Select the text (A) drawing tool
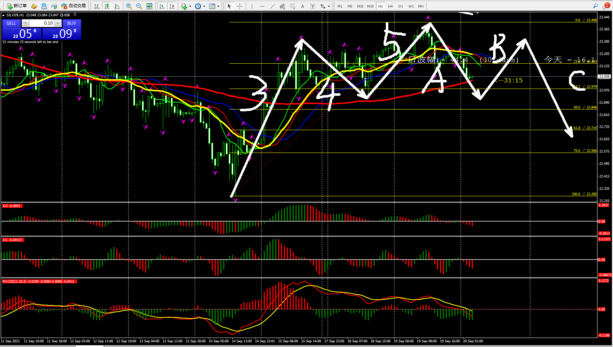 click(302, 6)
